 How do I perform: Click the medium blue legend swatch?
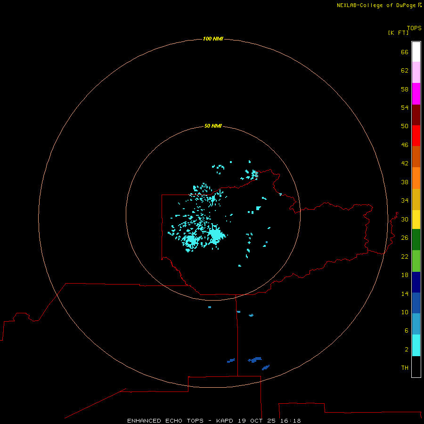pos(416,303)
